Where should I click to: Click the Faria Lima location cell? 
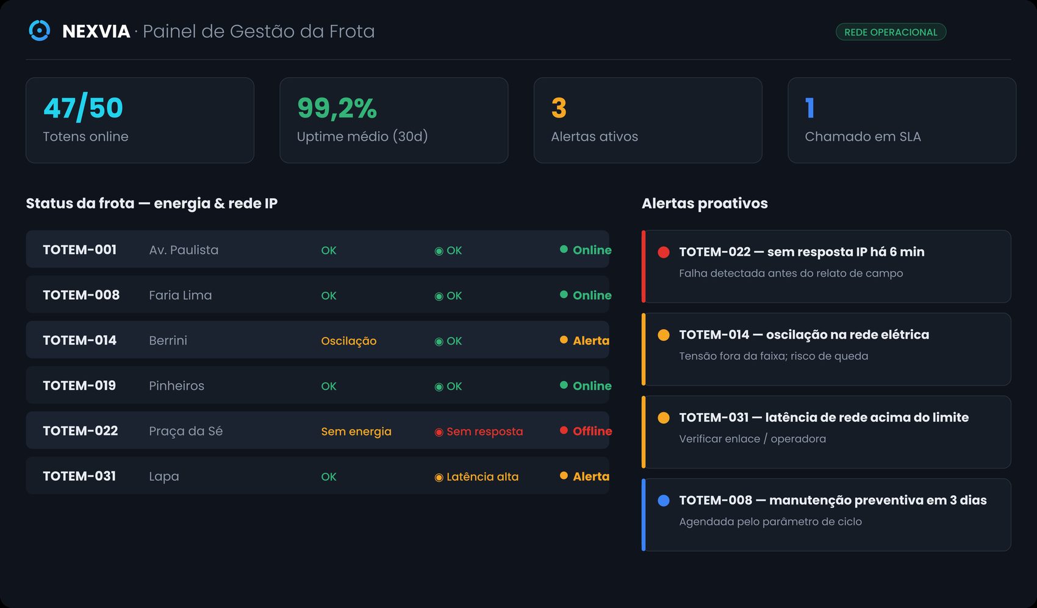181,295
